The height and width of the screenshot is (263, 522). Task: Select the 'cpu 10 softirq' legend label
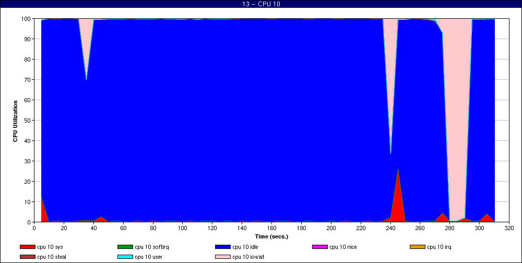click(152, 247)
